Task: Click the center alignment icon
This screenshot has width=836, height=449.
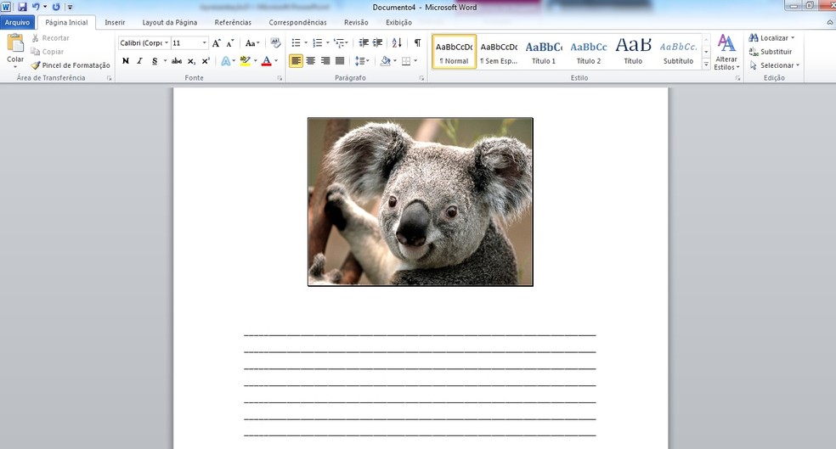Action: (310, 61)
